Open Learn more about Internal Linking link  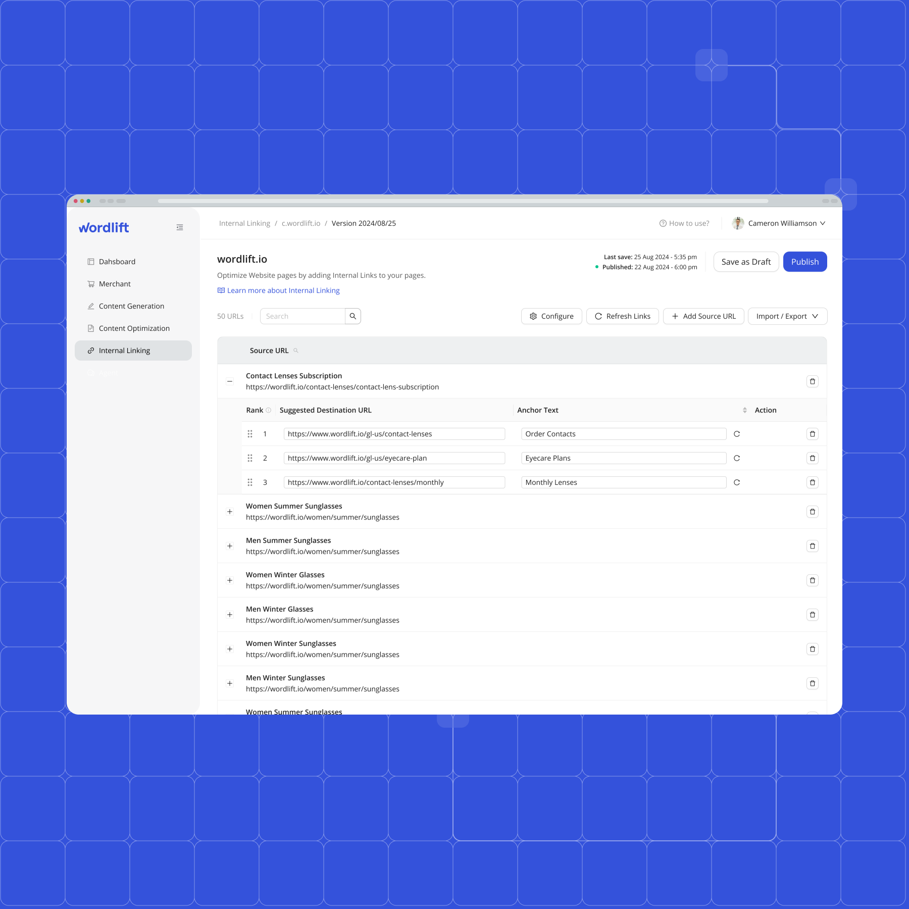283,290
